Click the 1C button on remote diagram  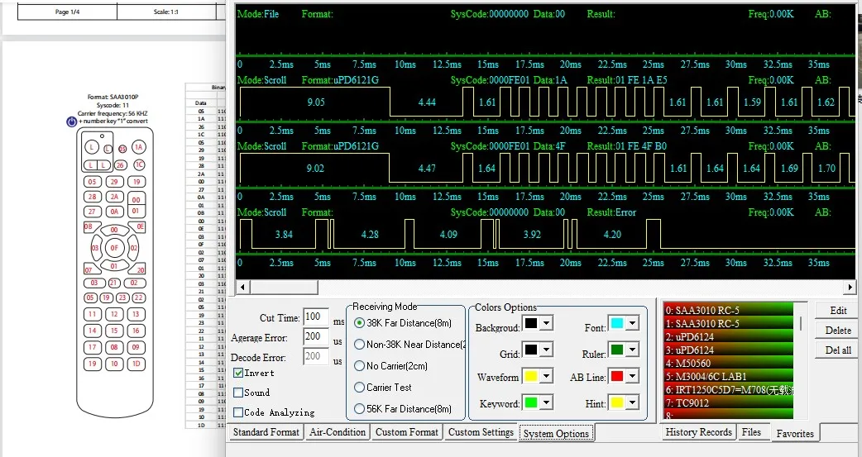coord(138,164)
